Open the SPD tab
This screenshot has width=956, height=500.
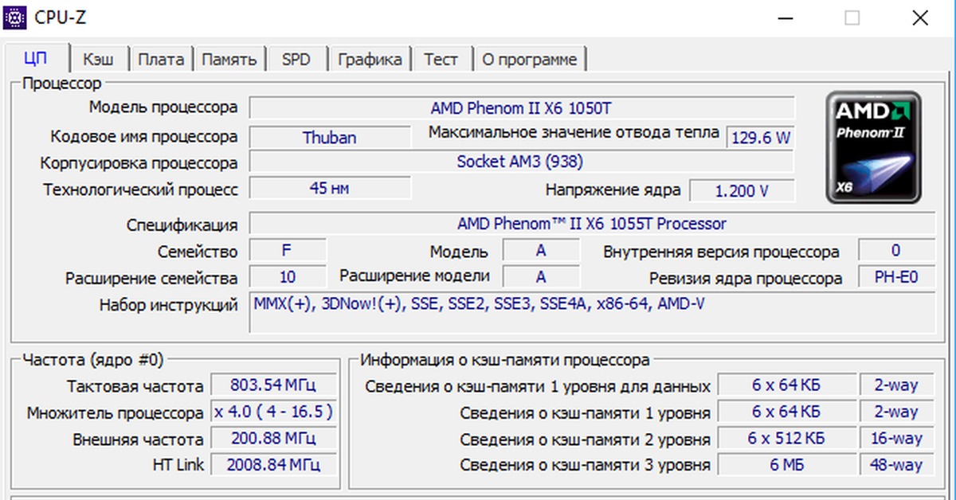(x=296, y=60)
